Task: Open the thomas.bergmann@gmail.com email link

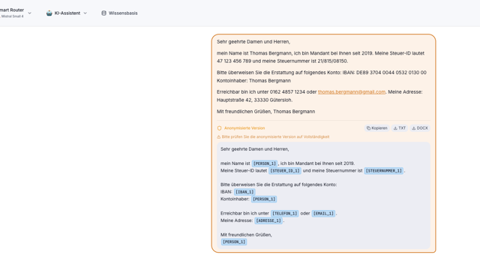Action: coord(352,91)
